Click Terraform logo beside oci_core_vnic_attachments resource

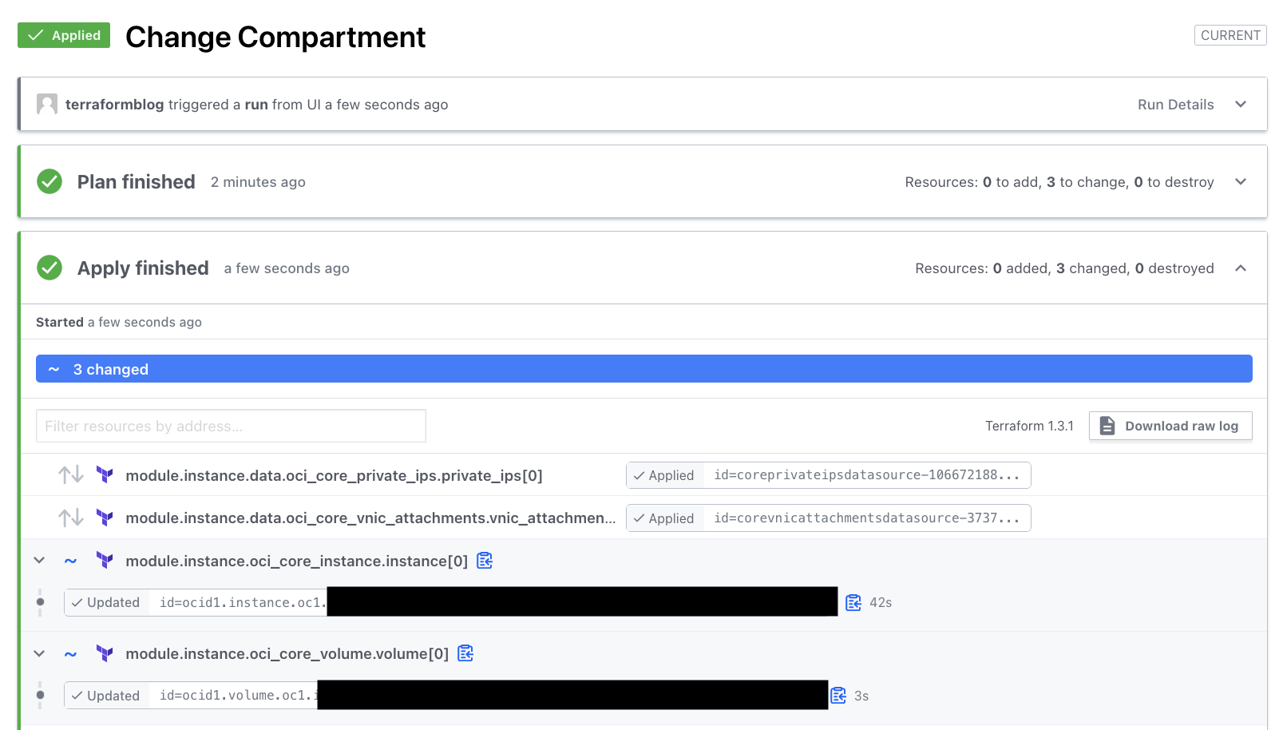[x=105, y=518]
